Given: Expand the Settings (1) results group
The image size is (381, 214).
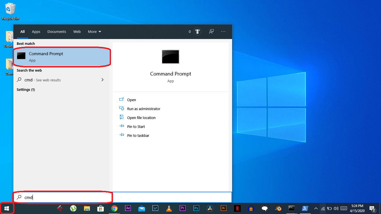Looking at the screenshot, I should click(x=26, y=89).
